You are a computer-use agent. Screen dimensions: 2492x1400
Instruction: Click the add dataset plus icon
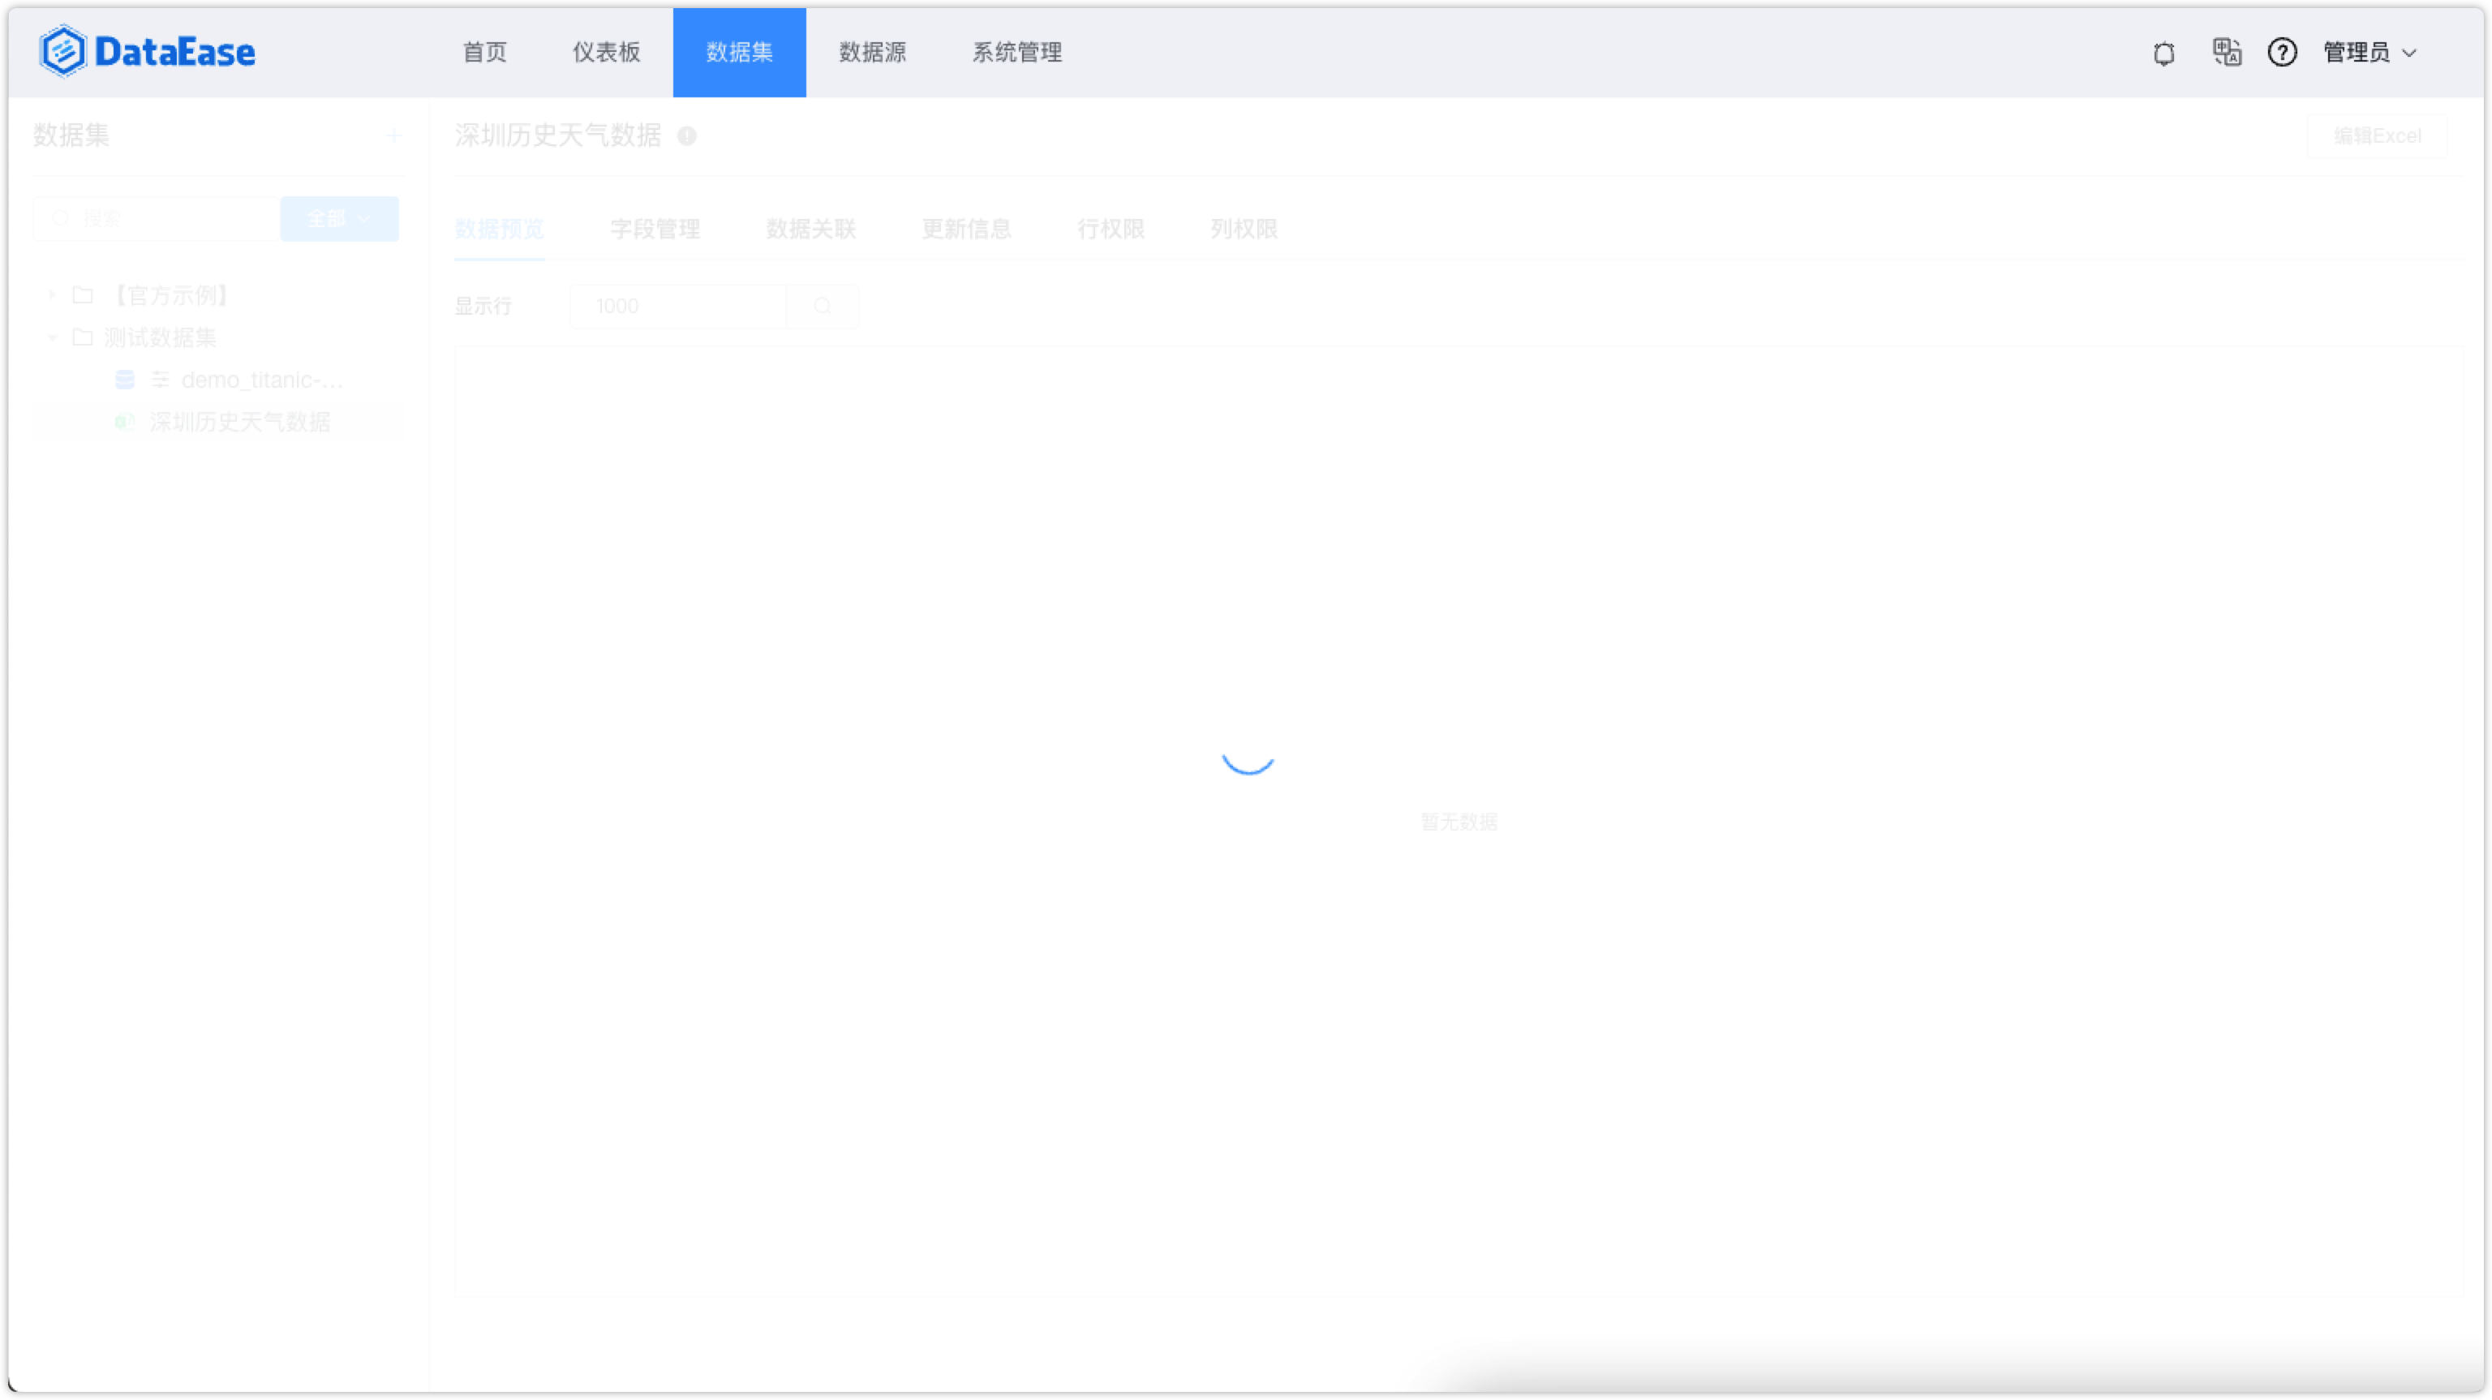(393, 135)
